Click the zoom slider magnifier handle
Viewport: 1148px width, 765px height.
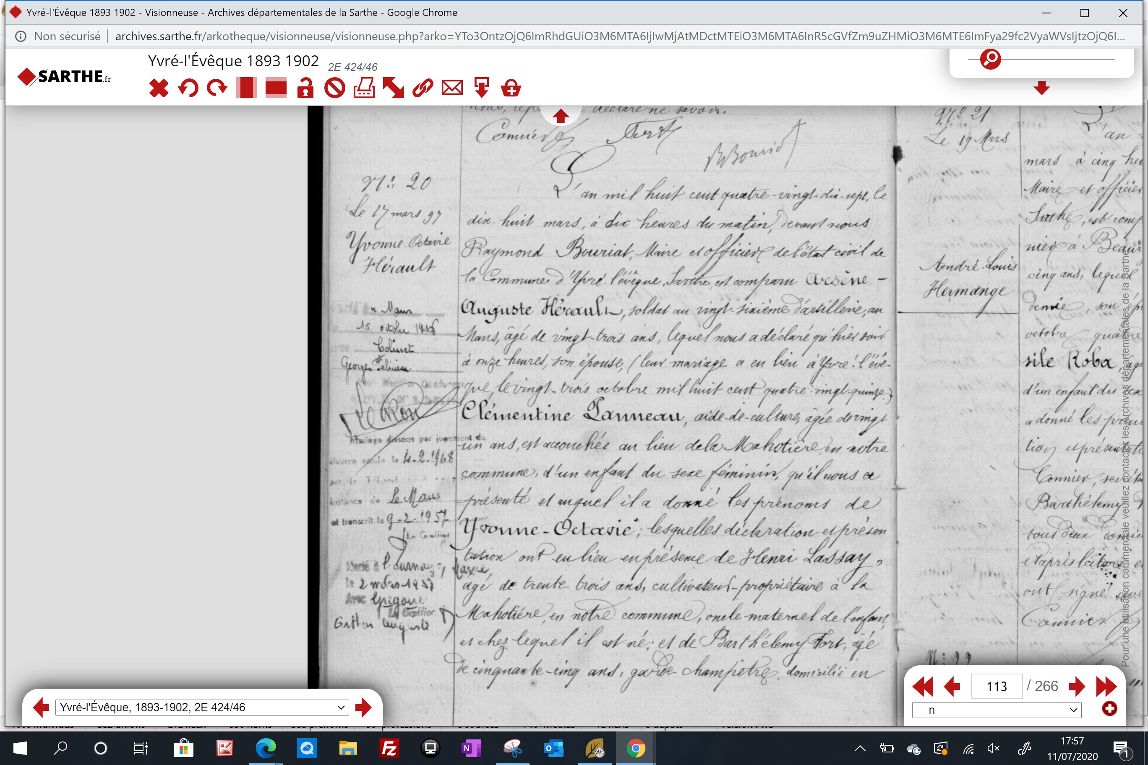(x=991, y=59)
